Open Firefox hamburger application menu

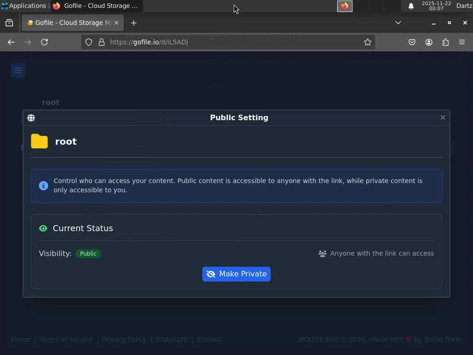[462, 42]
